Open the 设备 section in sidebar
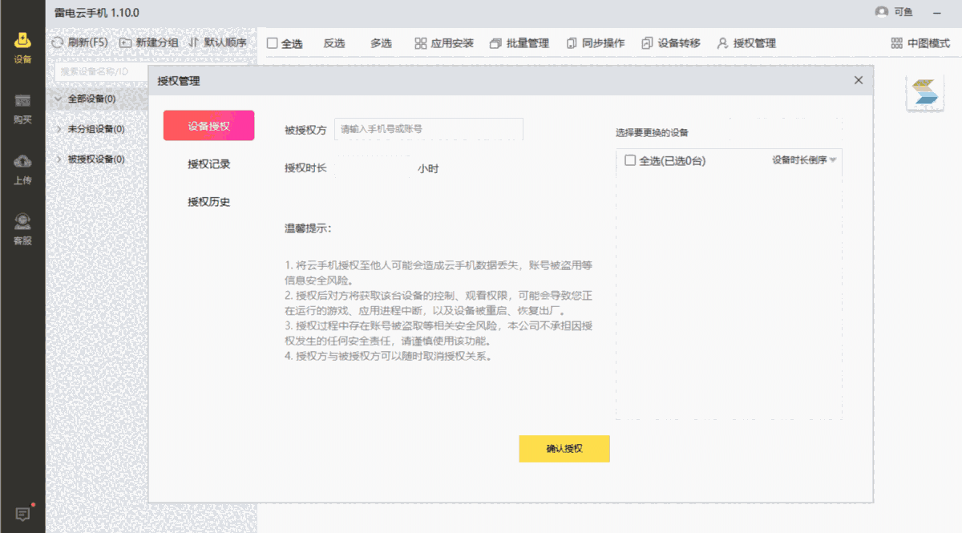This screenshot has width=962, height=533. (x=22, y=46)
